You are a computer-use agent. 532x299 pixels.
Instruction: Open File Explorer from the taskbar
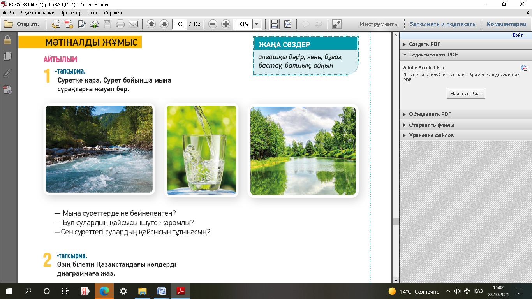point(142,291)
